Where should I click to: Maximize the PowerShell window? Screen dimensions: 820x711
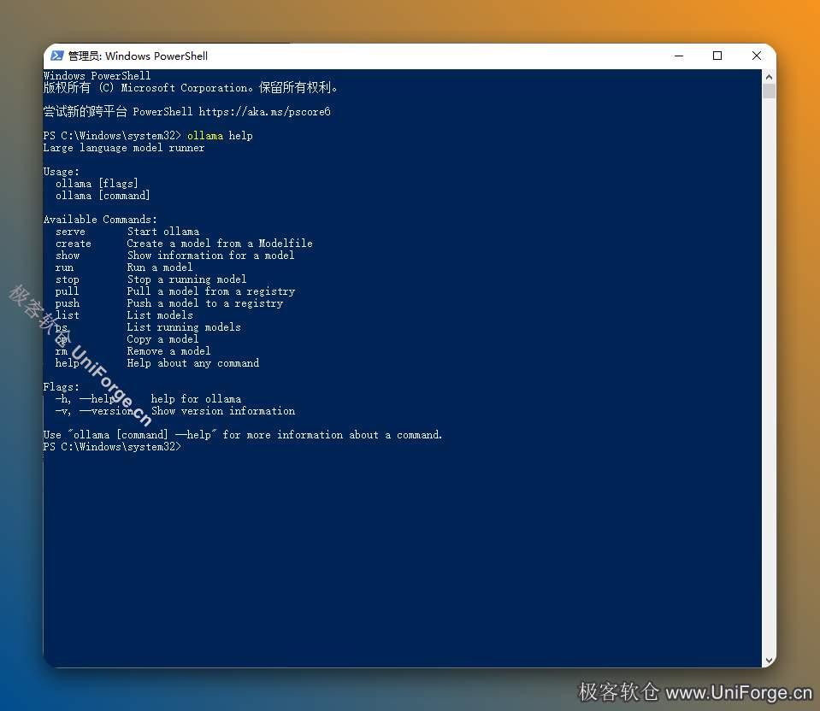[717, 56]
